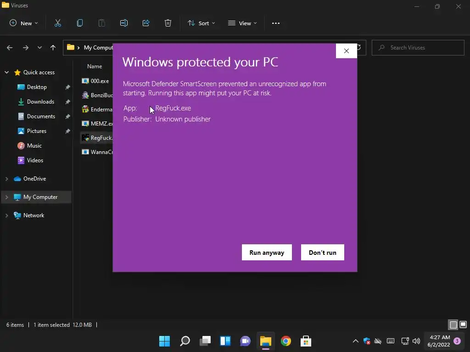Open the 4:27 AM clock and calendar
The height and width of the screenshot is (352, 470).
[x=439, y=341]
